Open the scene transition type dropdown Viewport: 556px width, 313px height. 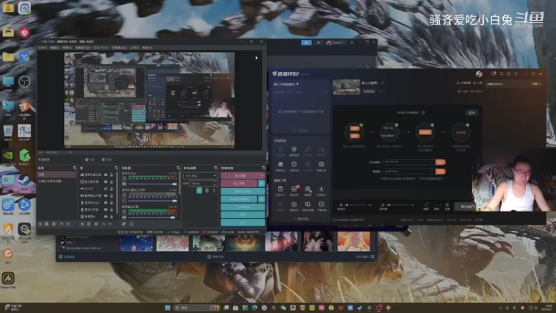click(200, 176)
